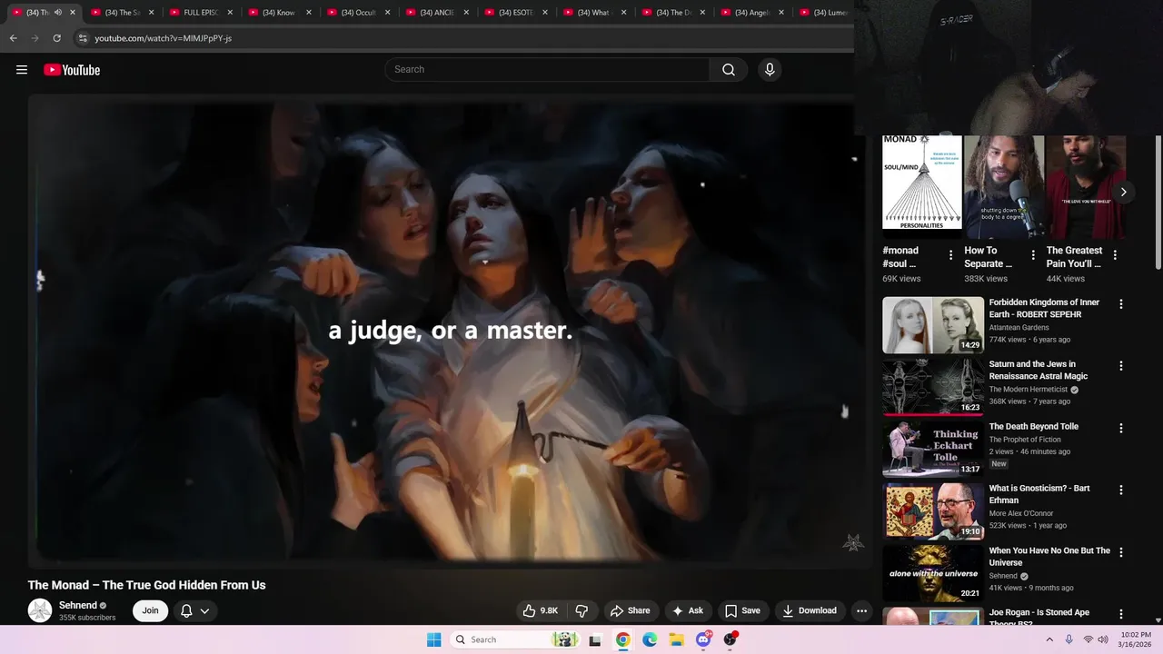The image size is (1163, 654).
Task: Open Task View on taskbar
Action: [595, 639]
